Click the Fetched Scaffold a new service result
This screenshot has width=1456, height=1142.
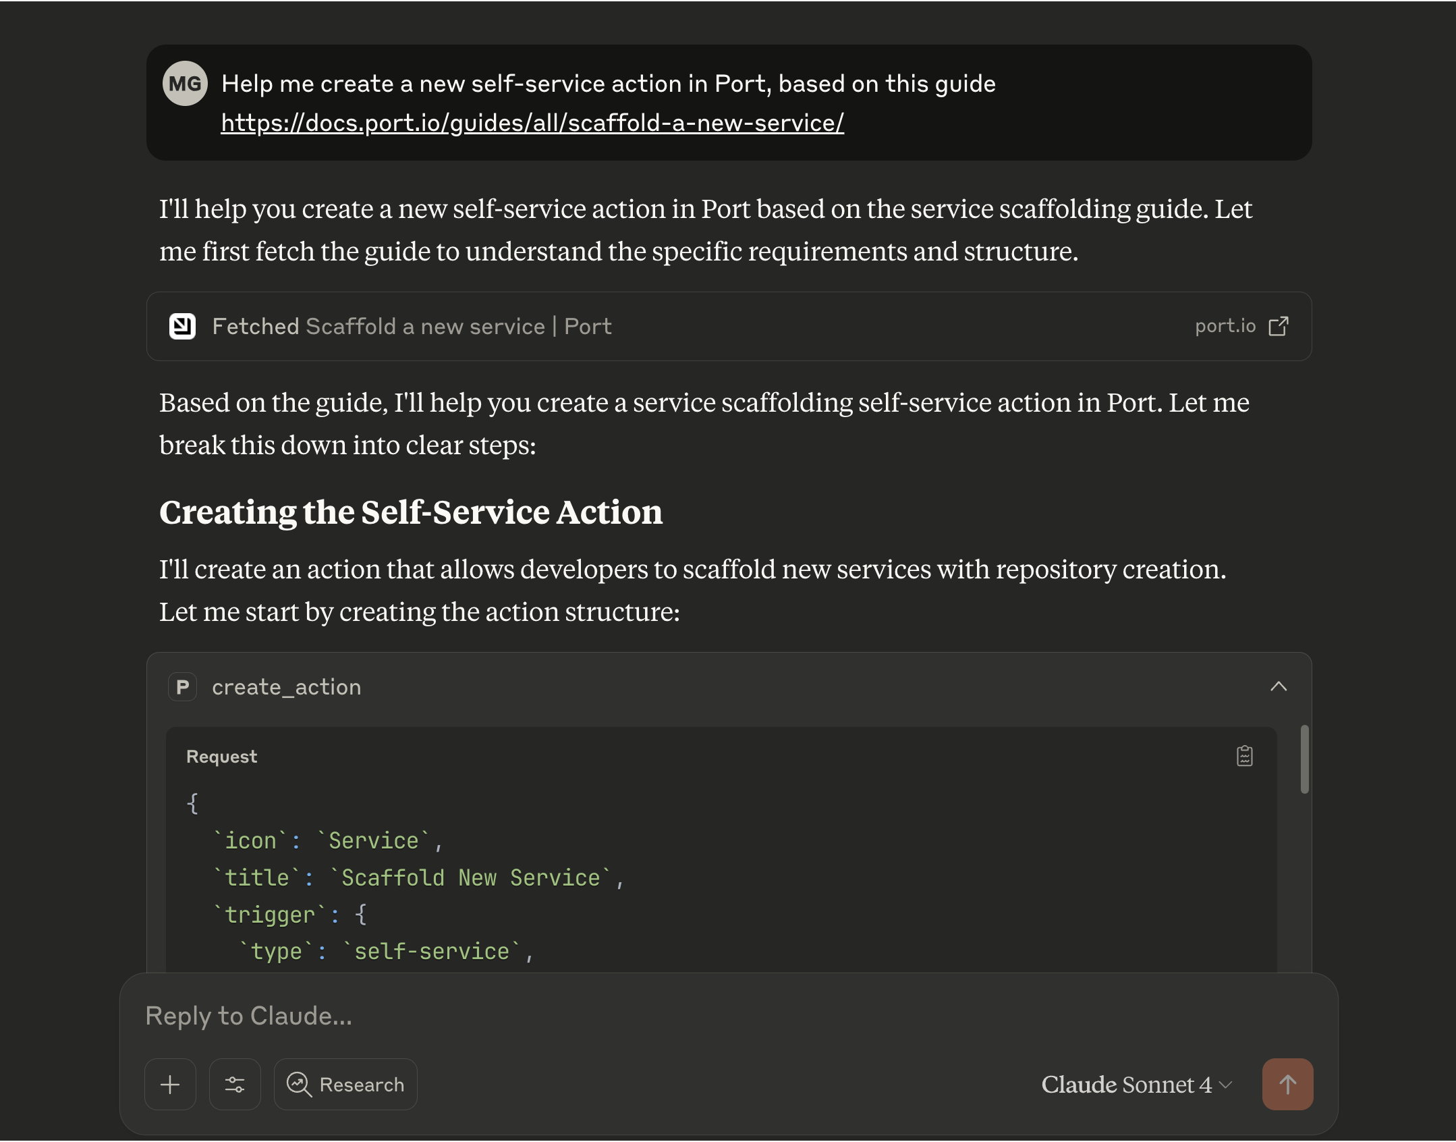pos(412,327)
